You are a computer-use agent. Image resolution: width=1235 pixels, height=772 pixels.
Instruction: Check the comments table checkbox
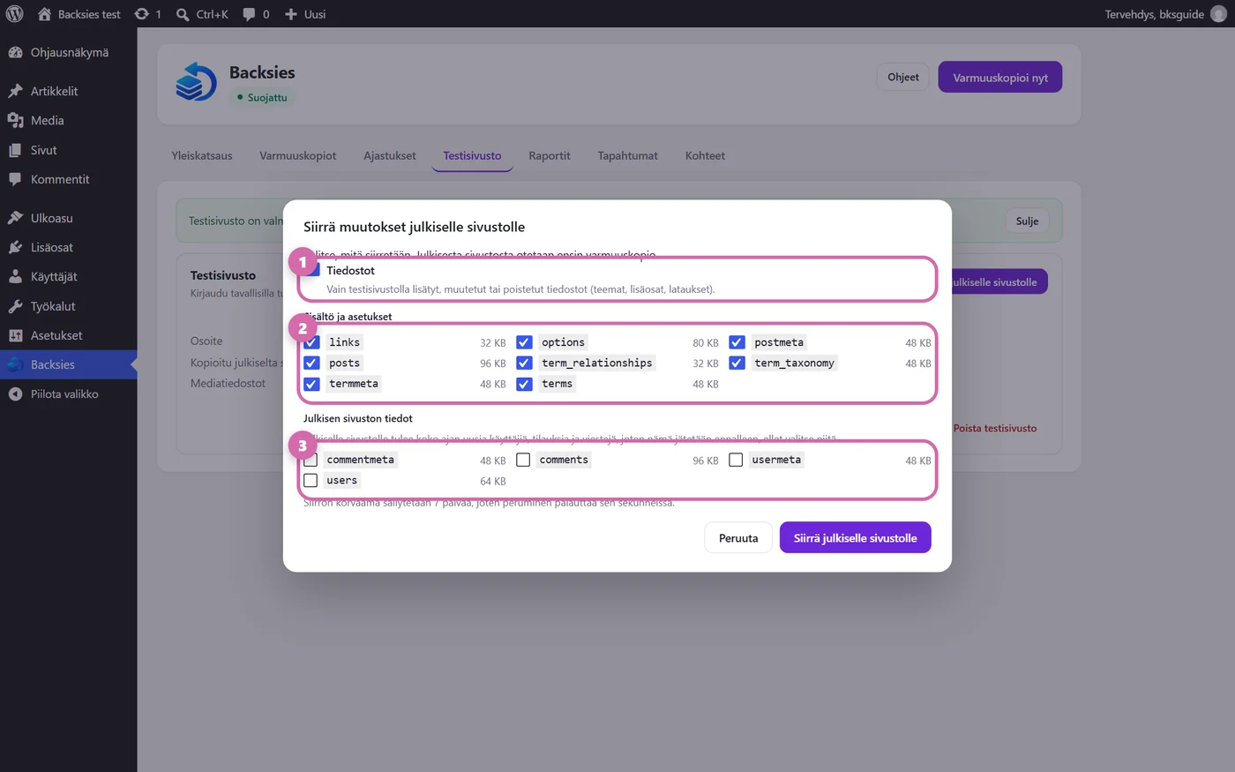coord(523,460)
